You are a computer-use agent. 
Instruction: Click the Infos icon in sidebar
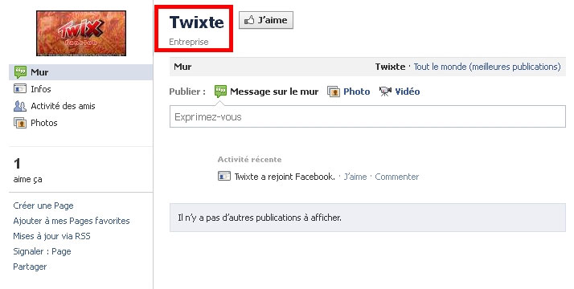(20, 89)
